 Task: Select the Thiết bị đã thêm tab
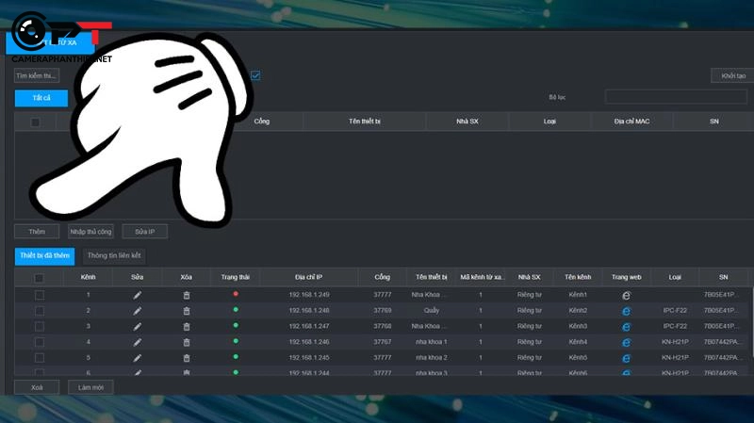point(45,254)
